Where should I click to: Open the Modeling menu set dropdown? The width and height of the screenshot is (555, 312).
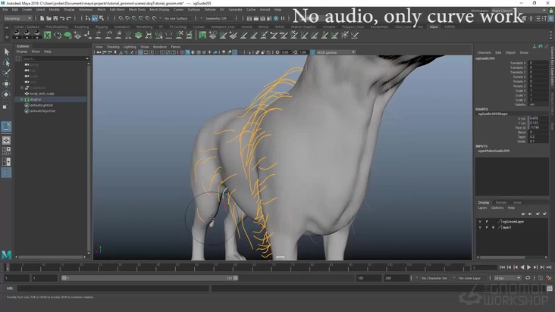[x=17, y=18]
